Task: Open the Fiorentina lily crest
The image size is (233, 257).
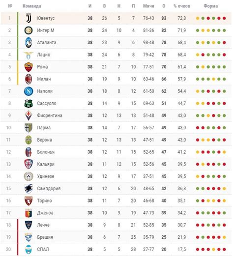Action: pos(29,115)
